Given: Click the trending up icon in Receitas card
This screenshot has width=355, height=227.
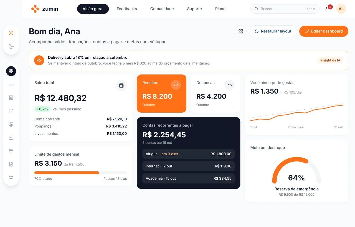Looking at the screenshot, I should click(x=176, y=85).
